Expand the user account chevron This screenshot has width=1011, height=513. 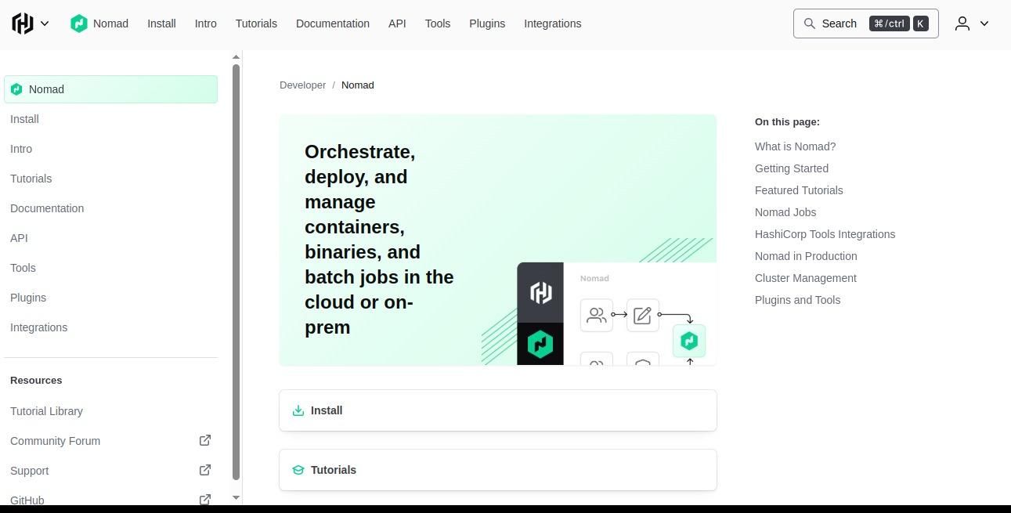pyautogui.click(x=984, y=23)
